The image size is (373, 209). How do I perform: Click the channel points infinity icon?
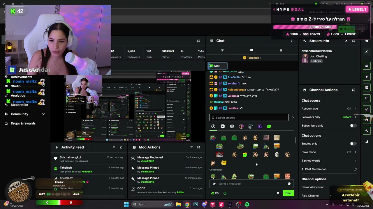(215, 193)
